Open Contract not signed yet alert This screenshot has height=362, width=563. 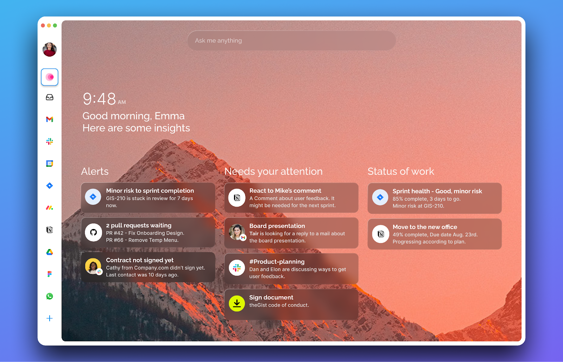pos(148,267)
